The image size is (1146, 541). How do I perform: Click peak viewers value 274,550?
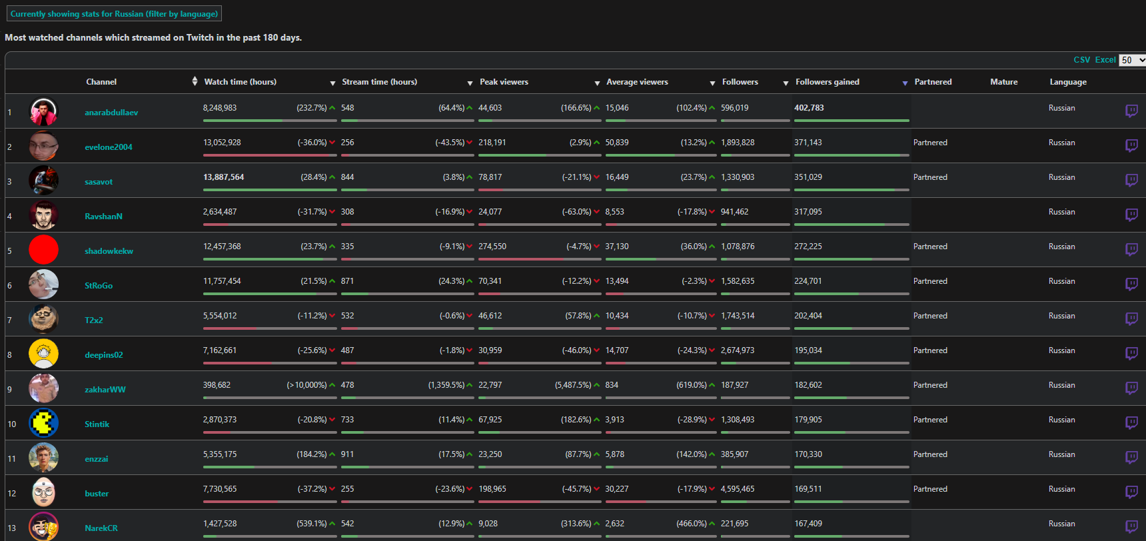(x=492, y=247)
